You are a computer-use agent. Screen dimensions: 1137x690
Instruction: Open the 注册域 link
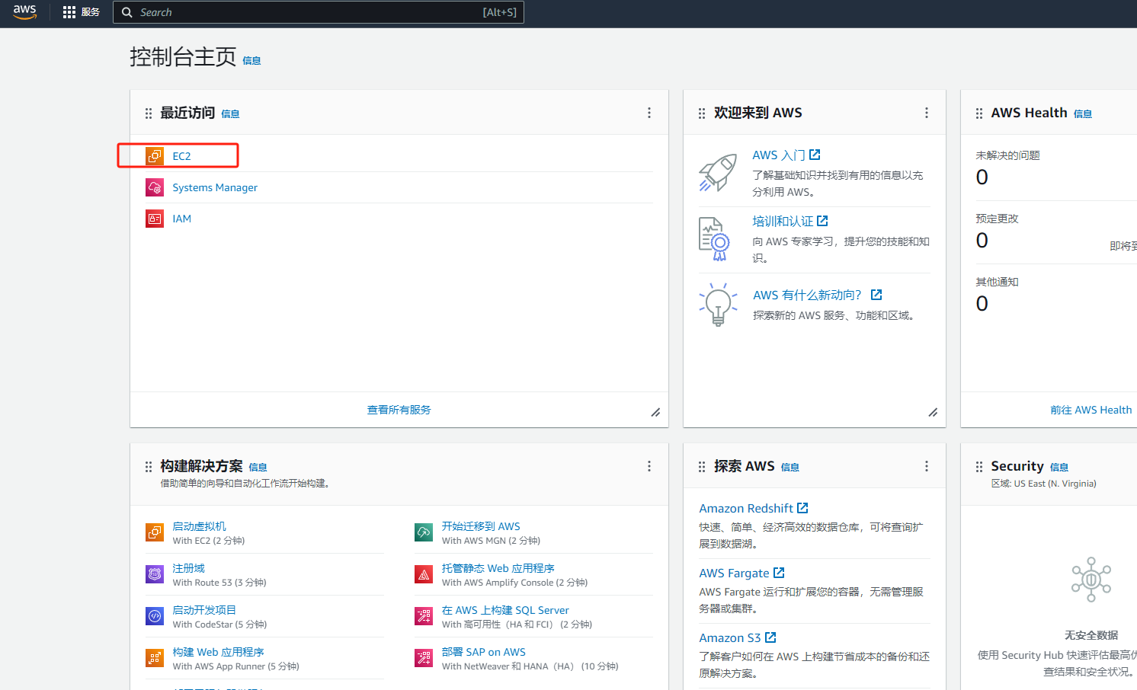tap(188, 568)
